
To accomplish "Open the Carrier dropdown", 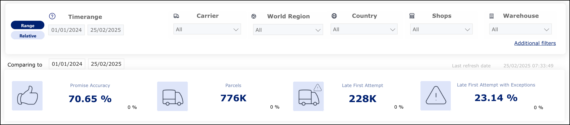I will pos(207,29).
